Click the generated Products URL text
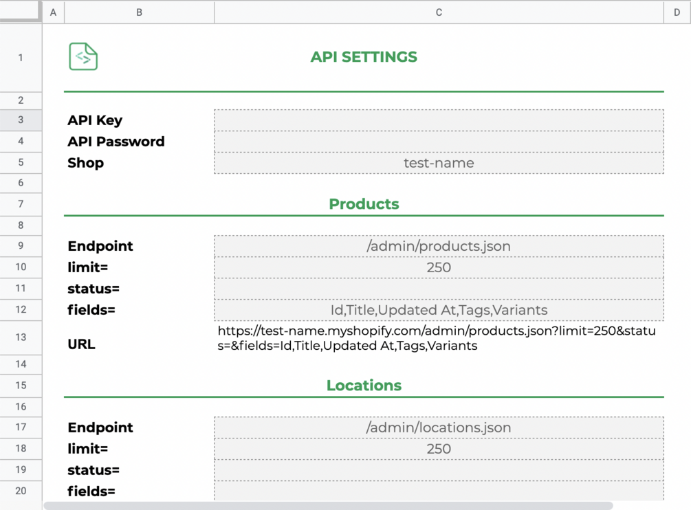 (x=437, y=338)
